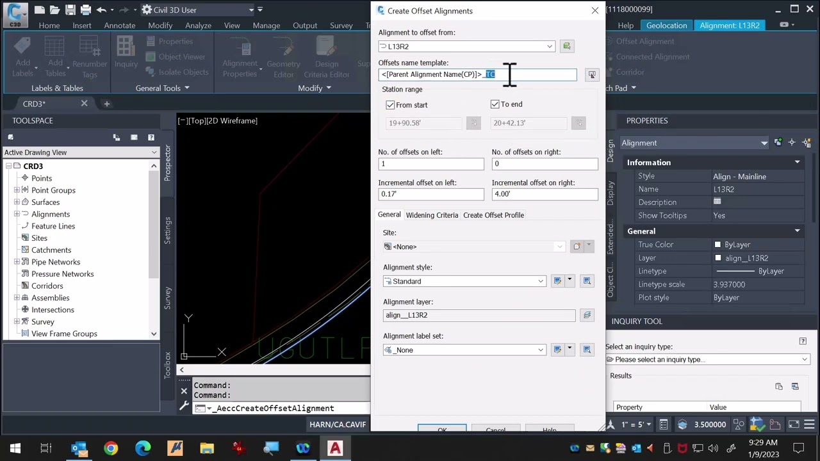The height and width of the screenshot is (461, 820).
Task: Expand Pipe Networks tree node
Action: tap(17, 262)
